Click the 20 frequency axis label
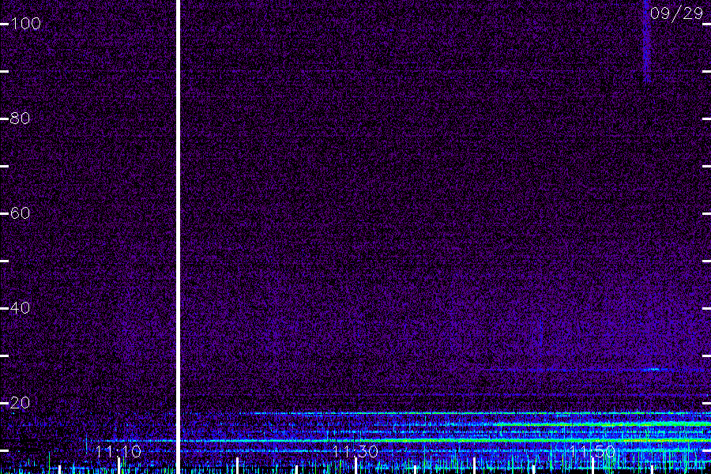Image resolution: width=711 pixels, height=474 pixels. click(21, 403)
